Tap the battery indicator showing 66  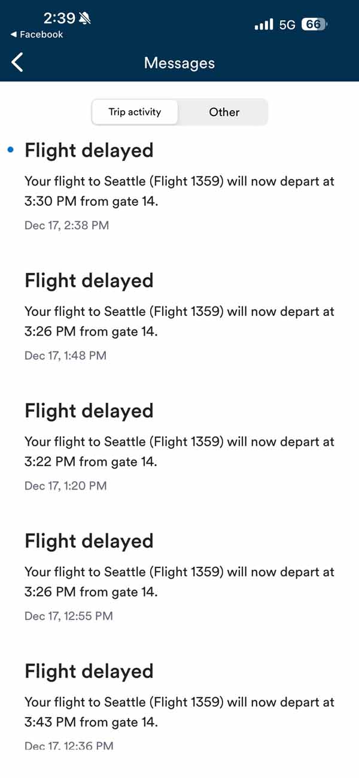pos(314,25)
